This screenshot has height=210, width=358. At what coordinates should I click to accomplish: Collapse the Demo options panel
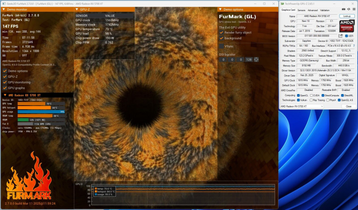coord(220,9)
